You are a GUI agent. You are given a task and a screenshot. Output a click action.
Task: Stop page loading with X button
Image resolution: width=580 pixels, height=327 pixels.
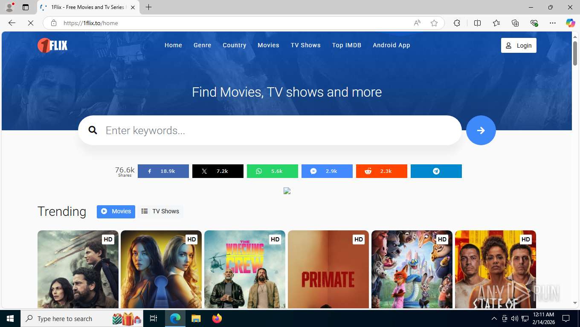point(31,23)
